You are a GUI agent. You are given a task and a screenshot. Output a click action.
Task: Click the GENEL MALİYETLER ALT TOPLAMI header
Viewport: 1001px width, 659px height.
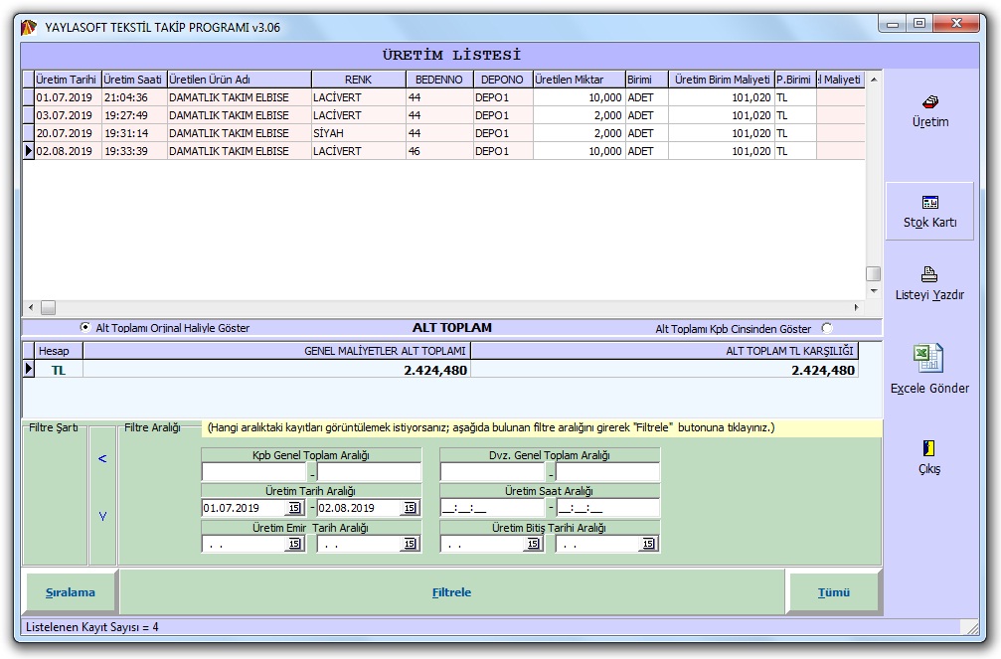tap(277, 351)
